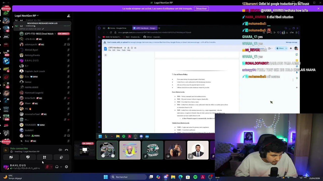The width and height of the screenshot is (323, 181).
Task: Click the docs.google.com address bar
Action: tap(154, 32)
